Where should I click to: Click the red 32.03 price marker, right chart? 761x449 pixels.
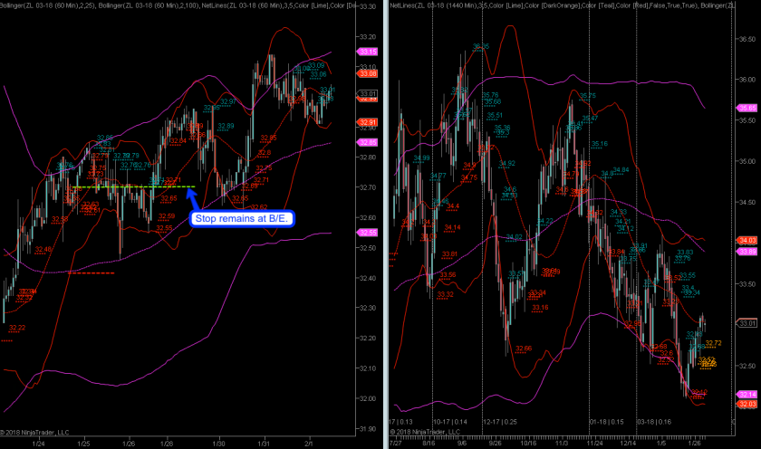pyautogui.click(x=747, y=404)
